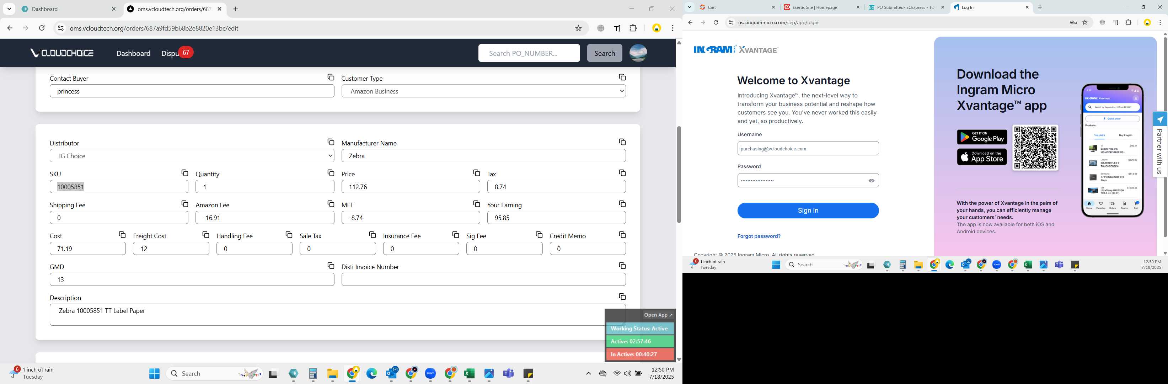Open new tab in Ingram browser window

pos(1040,7)
